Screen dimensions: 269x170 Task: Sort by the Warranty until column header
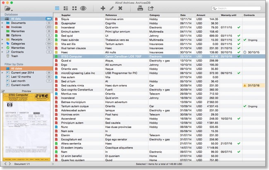point(231,15)
